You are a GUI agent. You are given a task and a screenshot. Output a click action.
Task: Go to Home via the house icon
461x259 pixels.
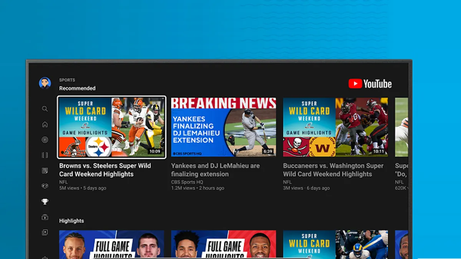tap(45, 124)
